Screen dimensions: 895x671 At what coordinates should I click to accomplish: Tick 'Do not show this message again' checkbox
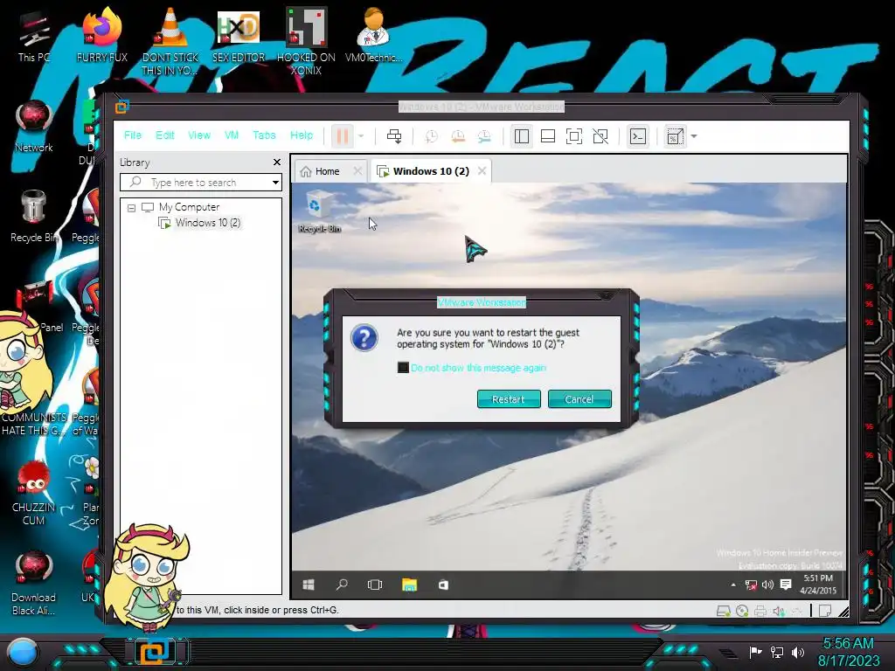(x=403, y=368)
